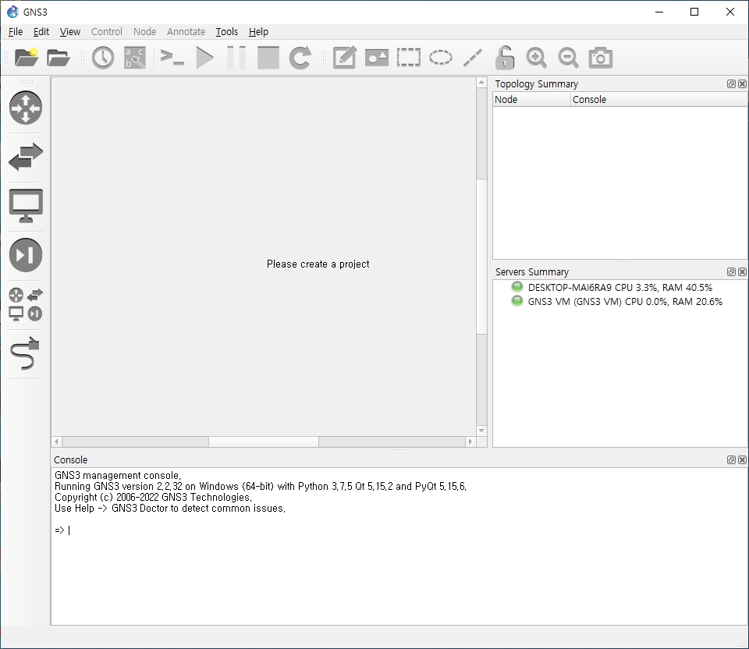Open the View menu
This screenshot has width=749, height=649.
69,31
